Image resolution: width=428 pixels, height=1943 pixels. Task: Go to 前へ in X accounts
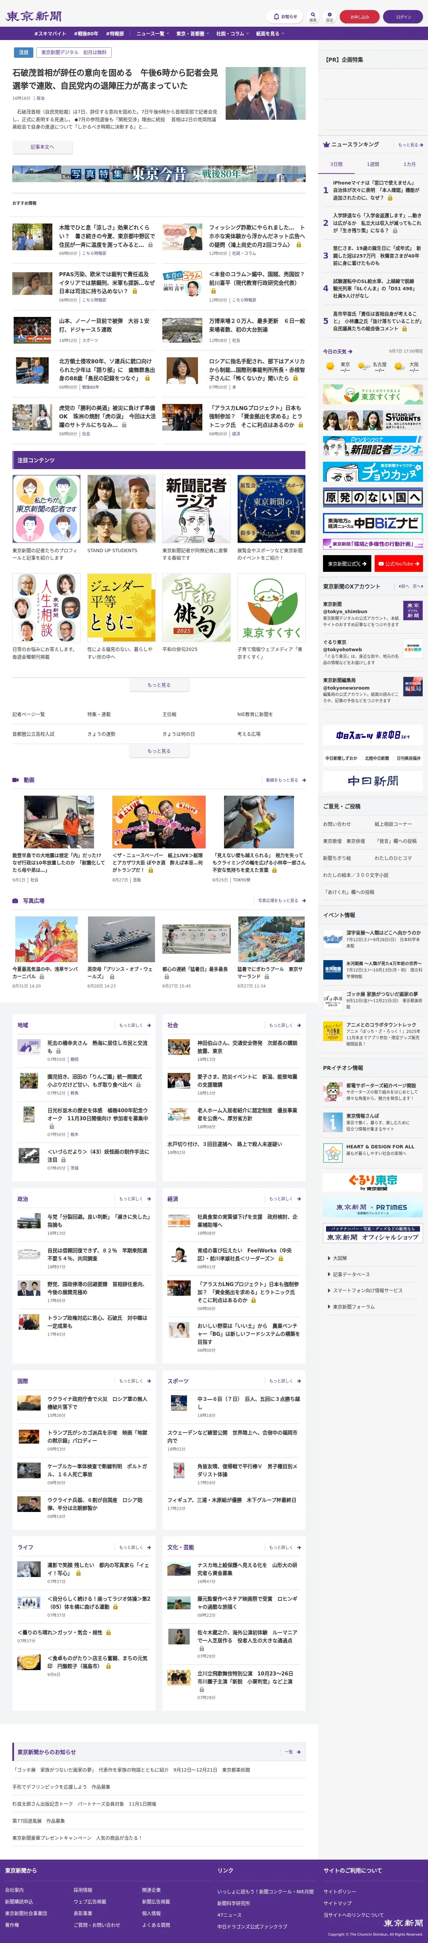click(x=404, y=586)
